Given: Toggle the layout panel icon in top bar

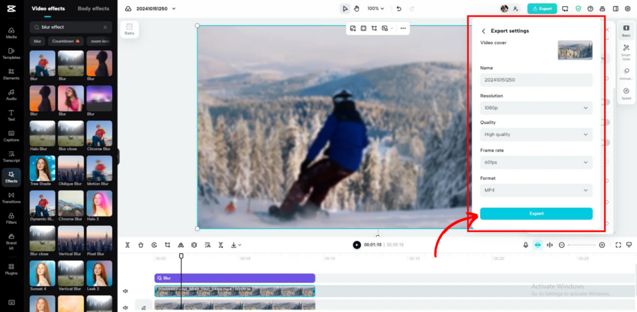Looking at the screenshot, I should click(615, 9).
